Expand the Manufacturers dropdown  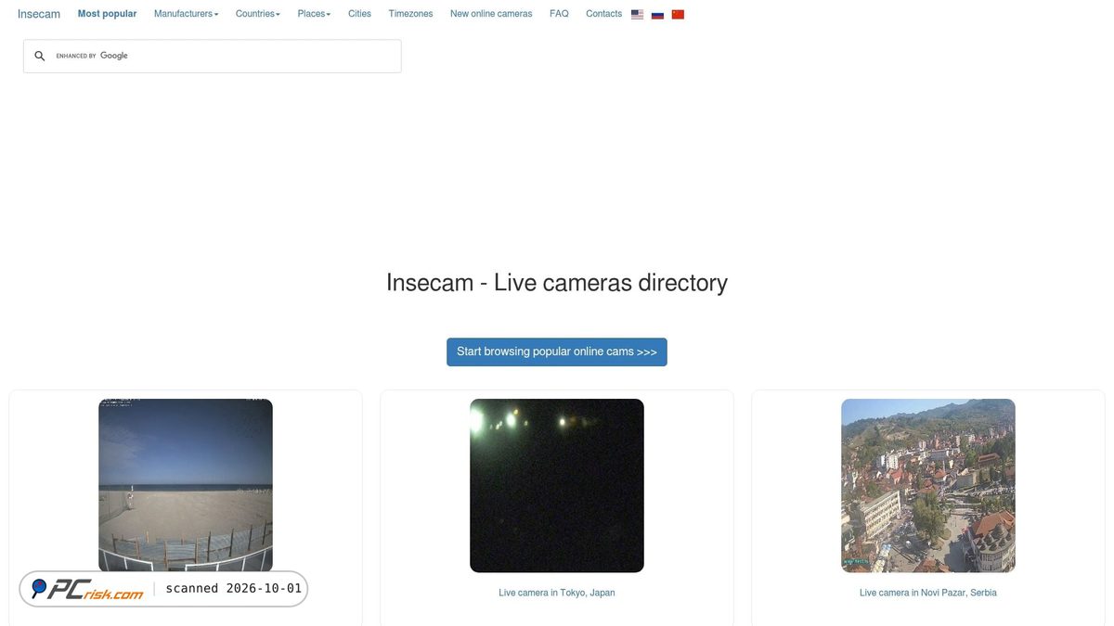pos(187,14)
